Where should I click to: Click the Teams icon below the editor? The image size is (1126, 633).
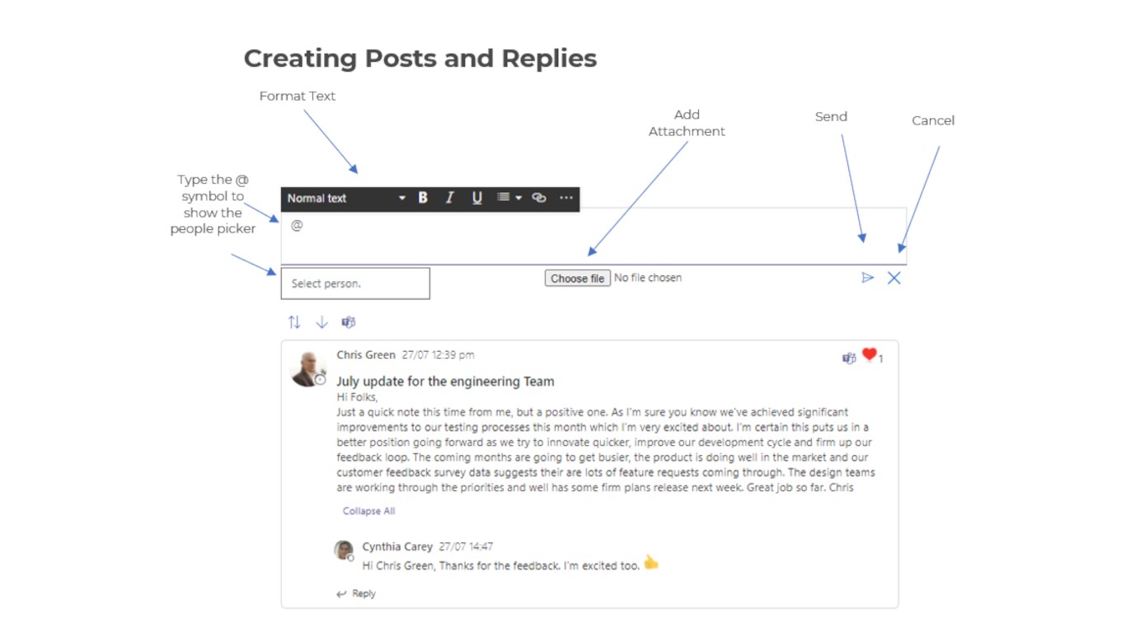pyautogui.click(x=349, y=322)
